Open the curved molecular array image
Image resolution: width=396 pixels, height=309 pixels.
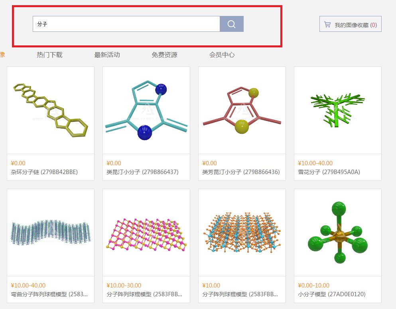point(51,233)
